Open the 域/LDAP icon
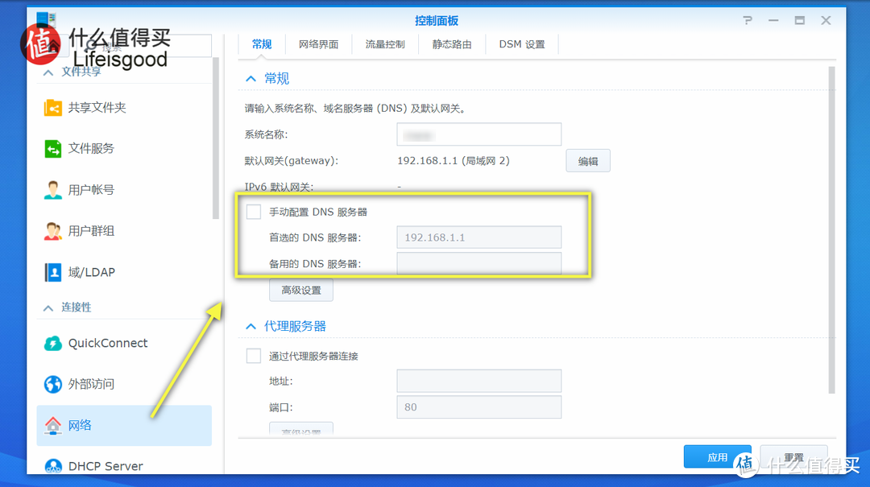The image size is (870, 487). tap(52, 271)
